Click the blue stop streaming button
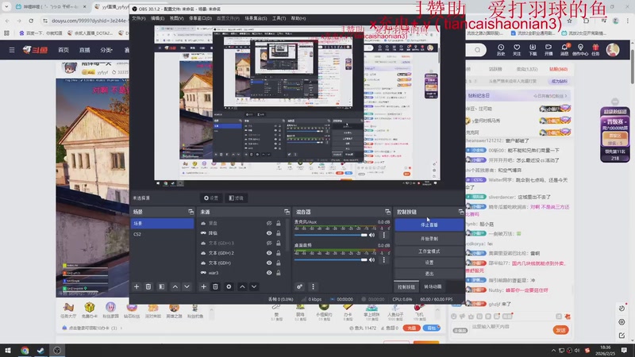Image resolution: width=635 pixels, height=357 pixels. pos(429,225)
